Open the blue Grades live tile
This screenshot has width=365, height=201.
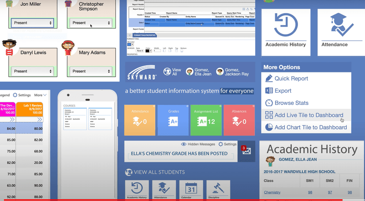click(173, 120)
